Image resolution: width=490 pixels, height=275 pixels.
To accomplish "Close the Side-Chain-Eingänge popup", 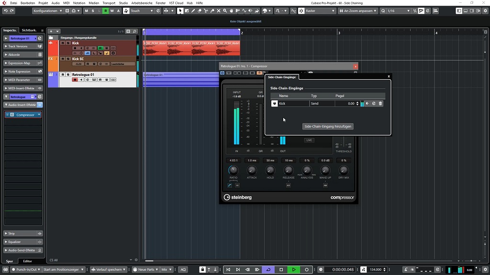I will 389,76.
